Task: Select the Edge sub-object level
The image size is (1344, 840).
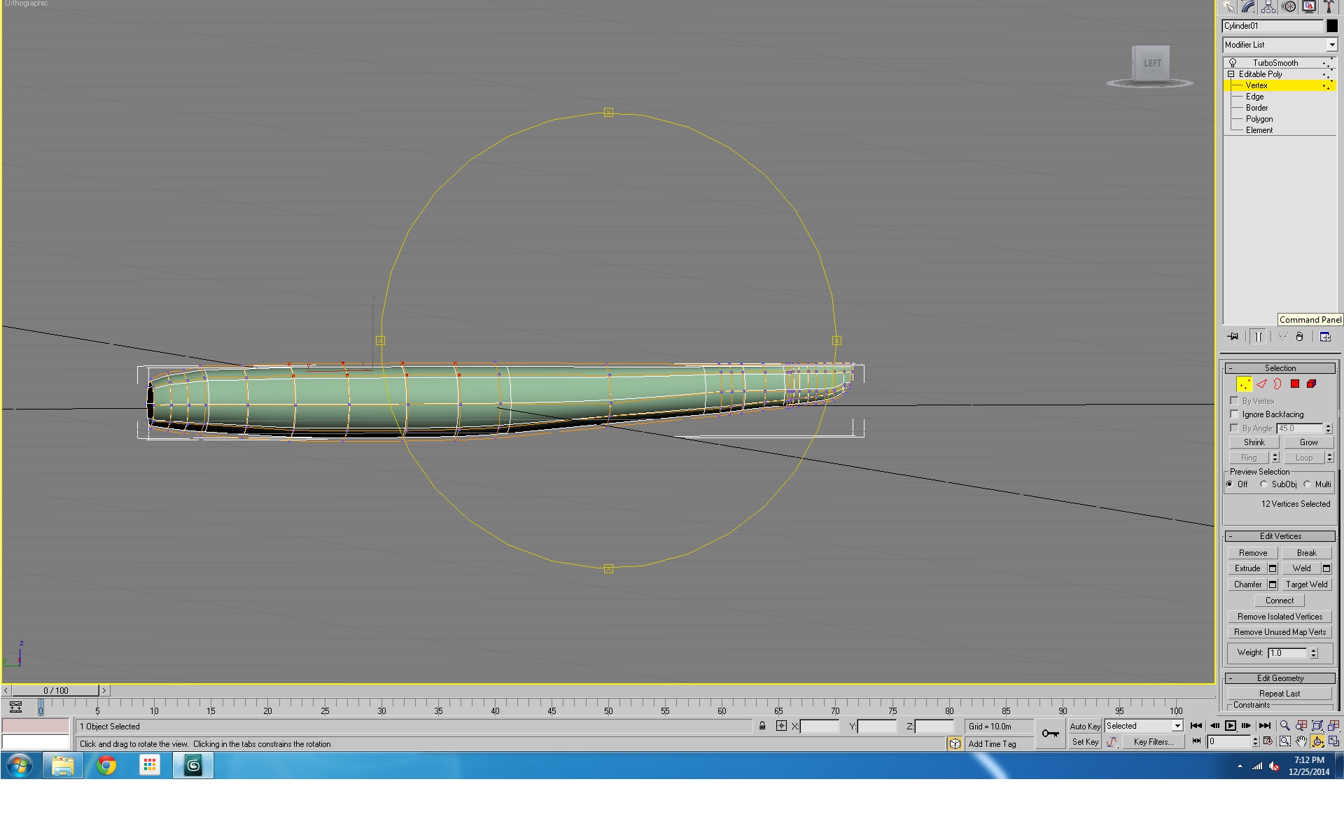Action: tap(1254, 97)
